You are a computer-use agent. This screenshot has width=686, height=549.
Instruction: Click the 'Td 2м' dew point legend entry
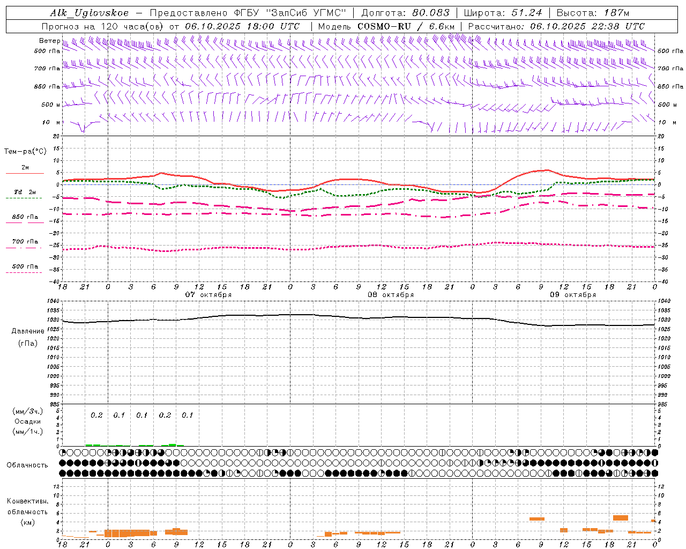click(x=25, y=192)
